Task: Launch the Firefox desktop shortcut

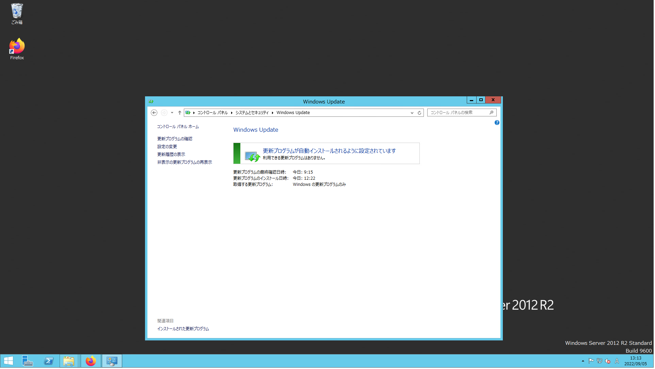Action: tap(17, 49)
